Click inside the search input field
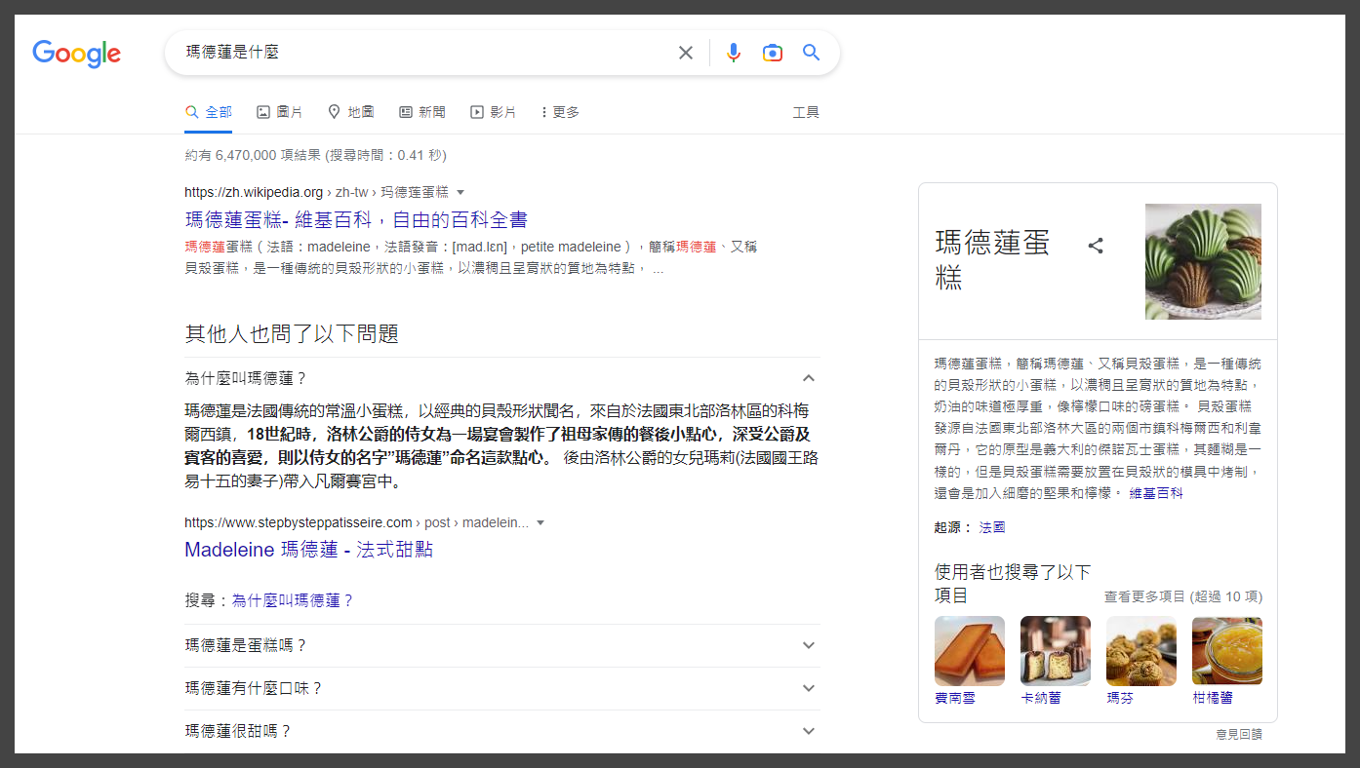The width and height of the screenshot is (1360, 768). tap(420, 53)
